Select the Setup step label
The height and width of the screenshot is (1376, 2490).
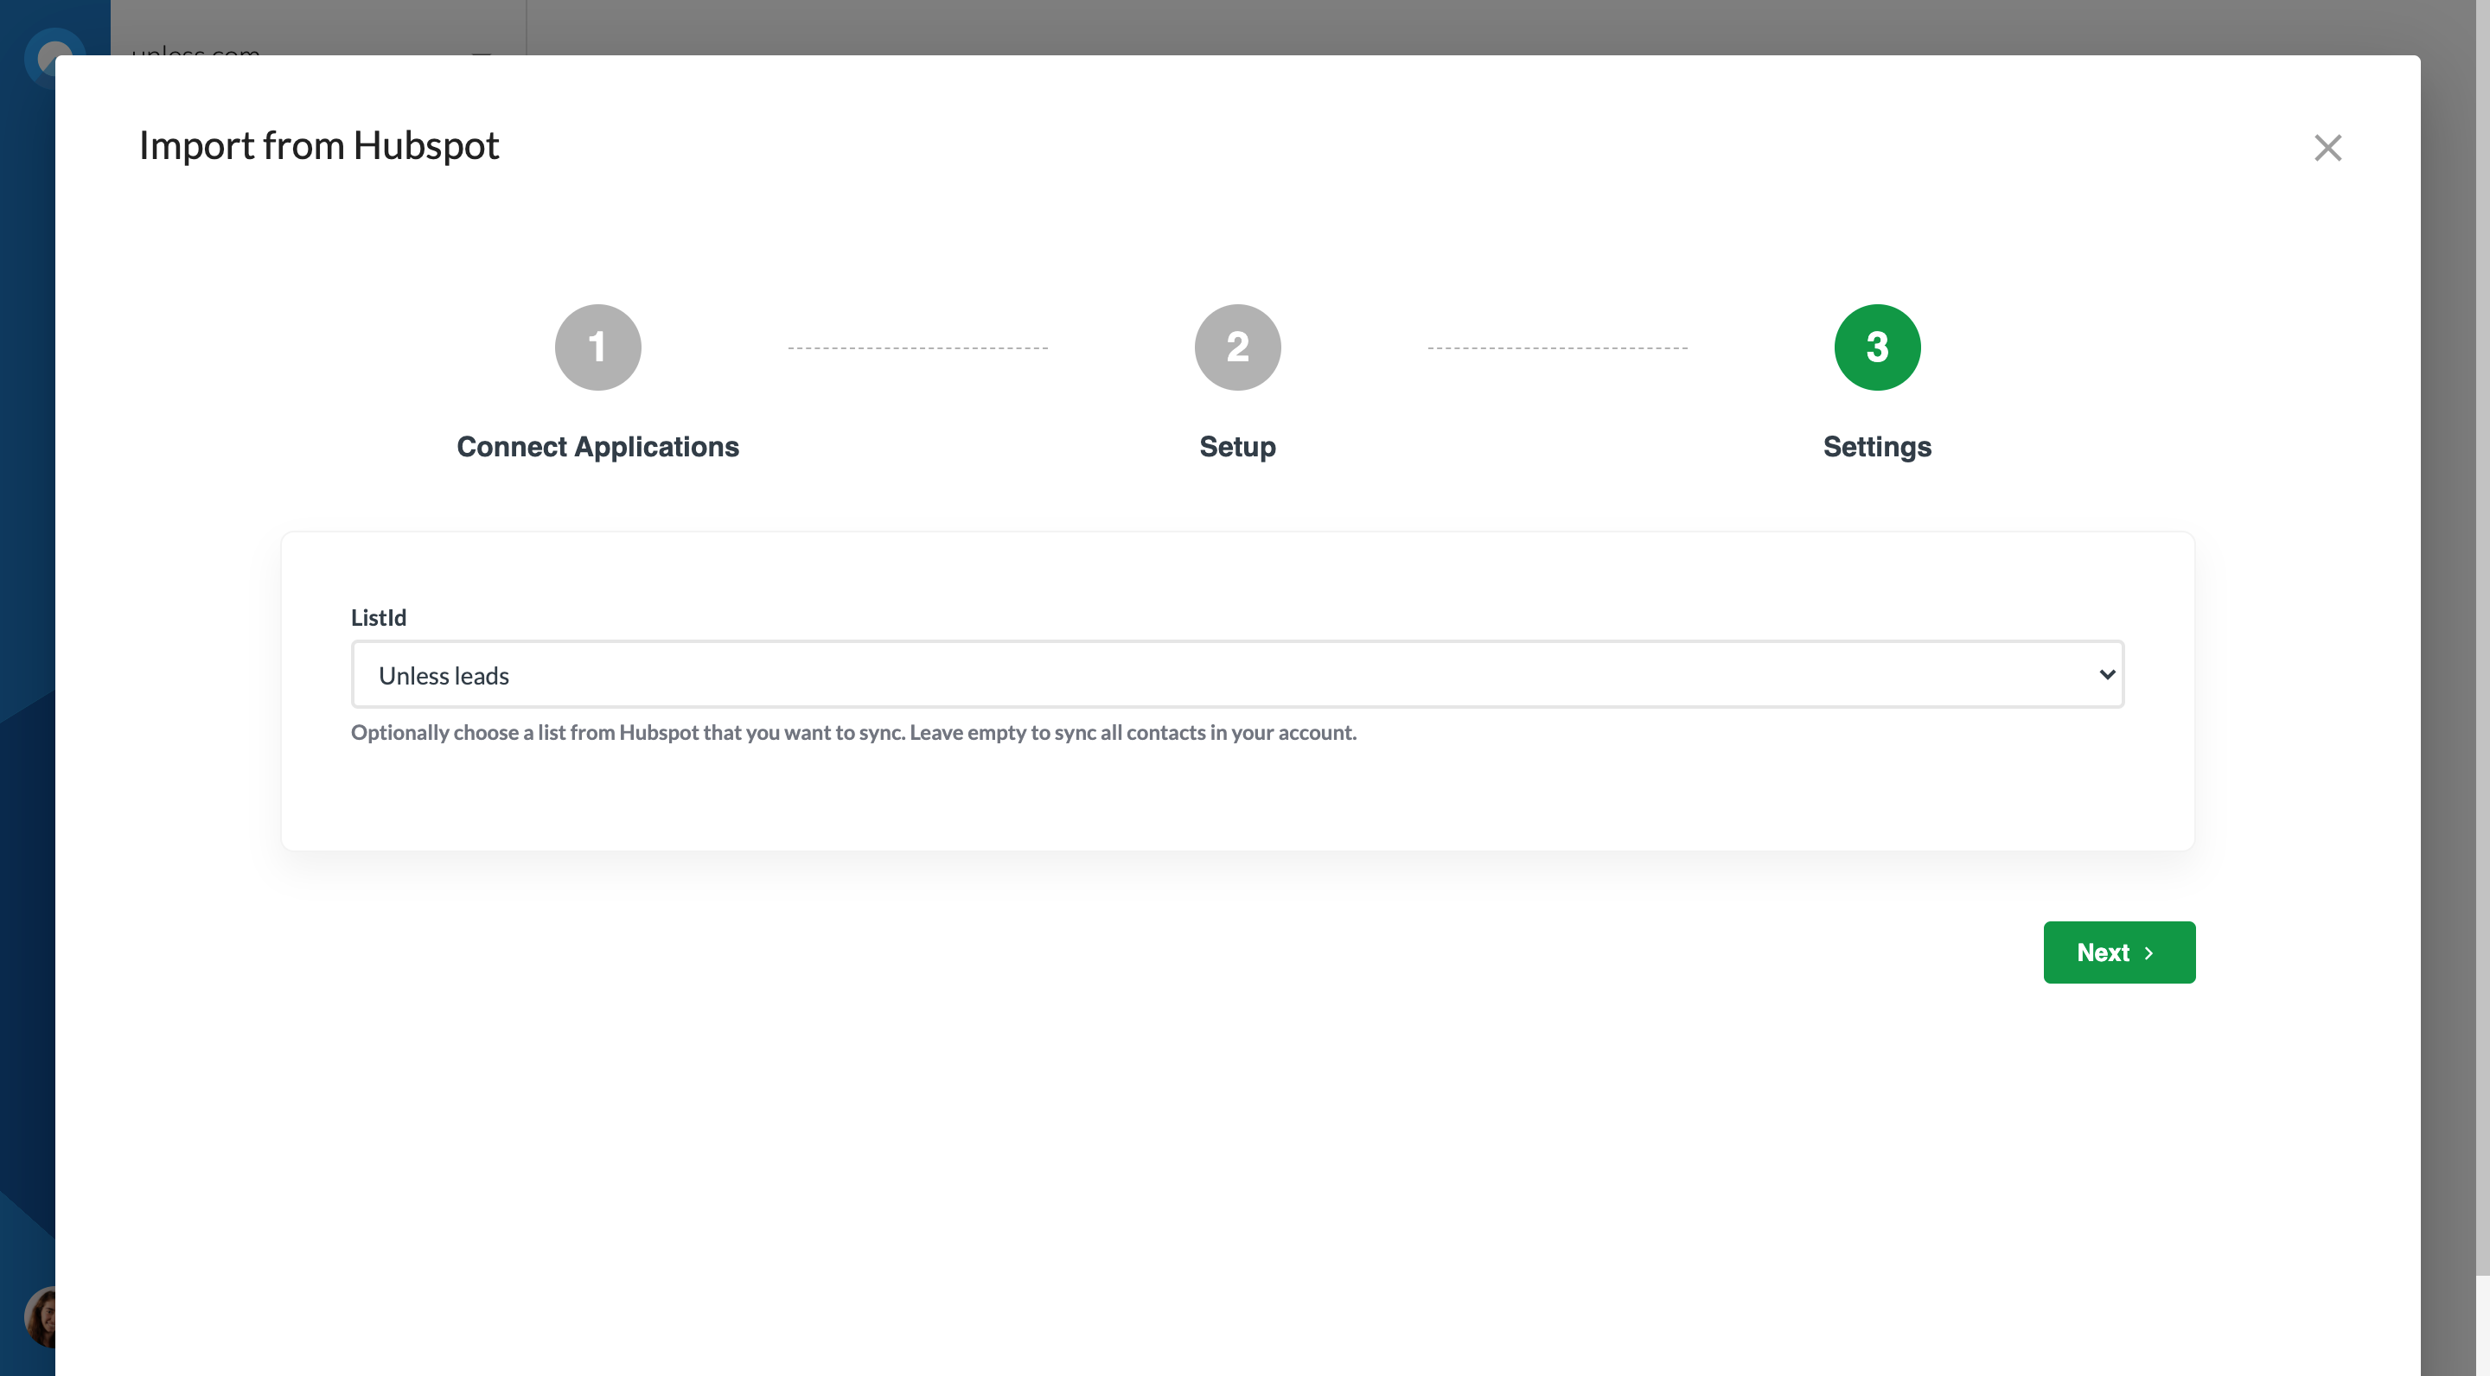(1236, 447)
